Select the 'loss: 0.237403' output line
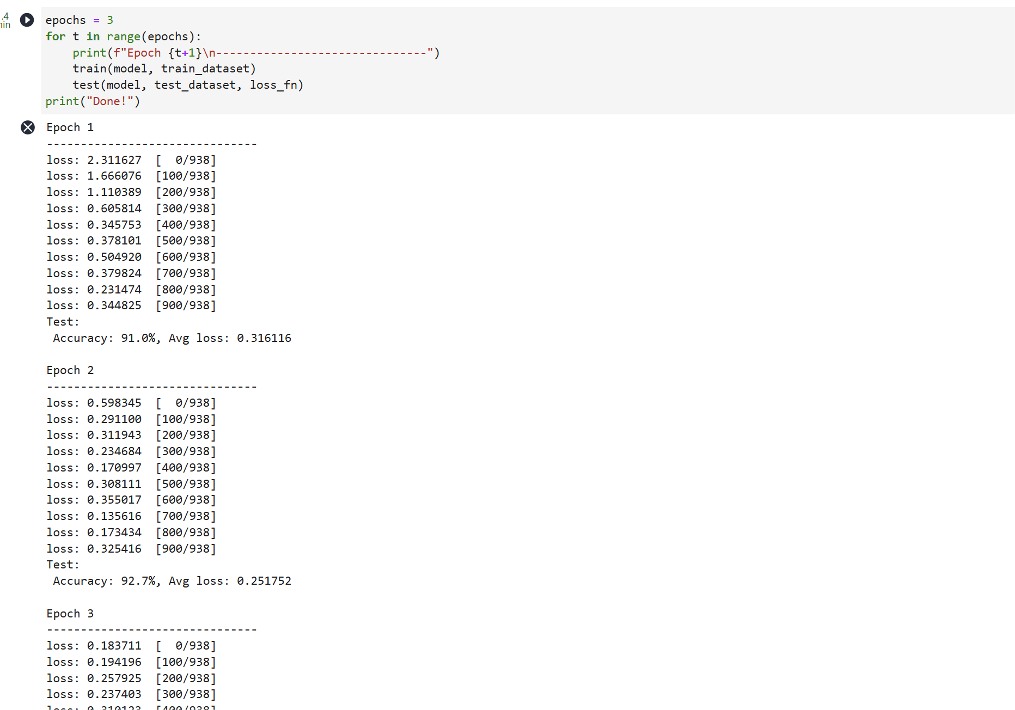1015x710 pixels. [x=131, y=694]
